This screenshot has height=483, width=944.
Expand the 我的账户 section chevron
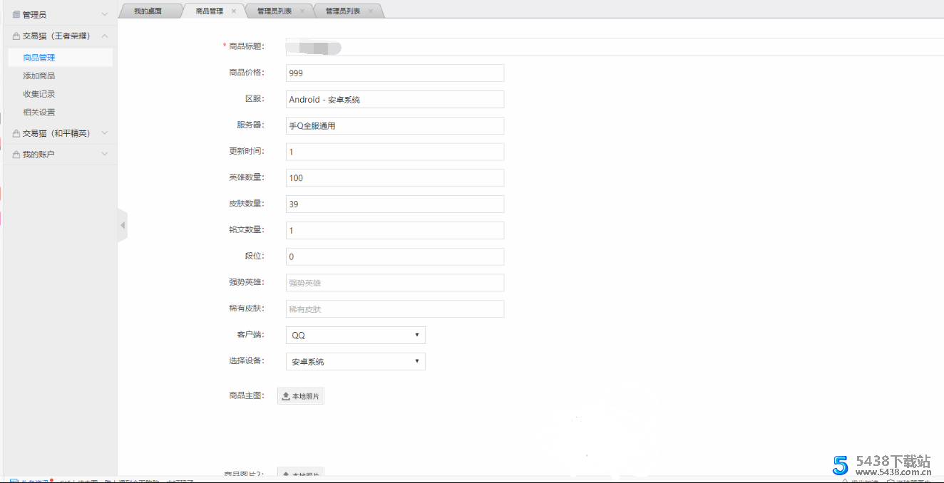105,155
